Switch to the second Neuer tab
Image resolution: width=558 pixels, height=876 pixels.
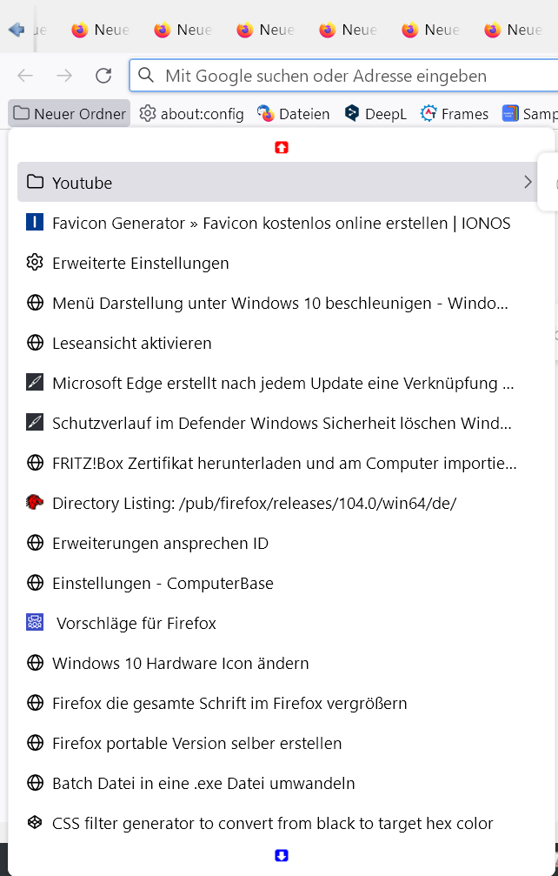(x=183, y=30)
